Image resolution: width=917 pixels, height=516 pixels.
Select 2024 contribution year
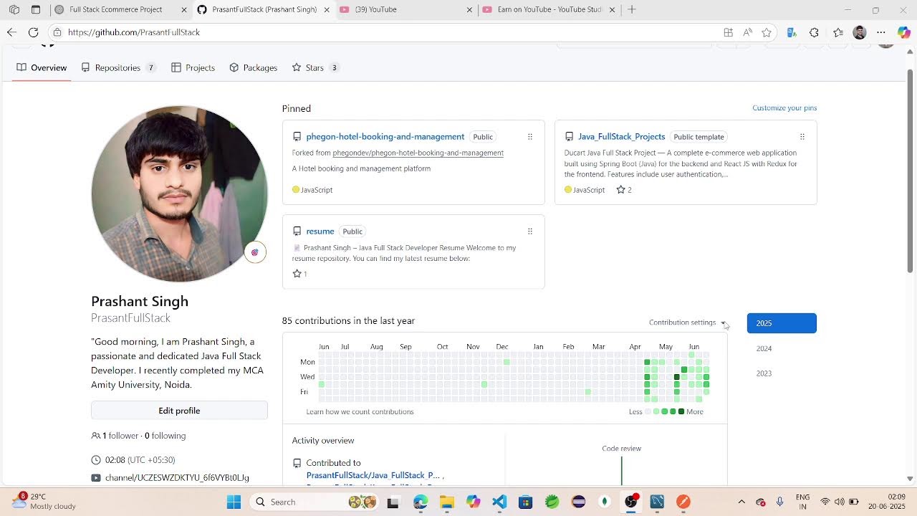pyautogui.click(x=764, y=349)
